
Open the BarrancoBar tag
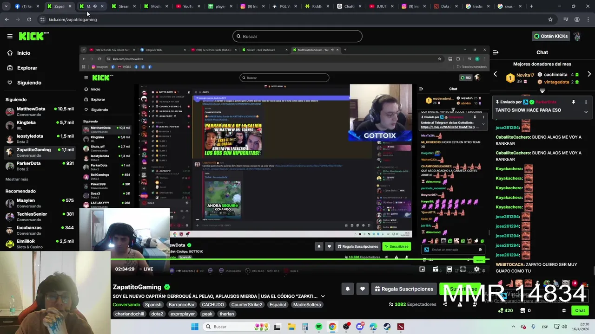182,305
